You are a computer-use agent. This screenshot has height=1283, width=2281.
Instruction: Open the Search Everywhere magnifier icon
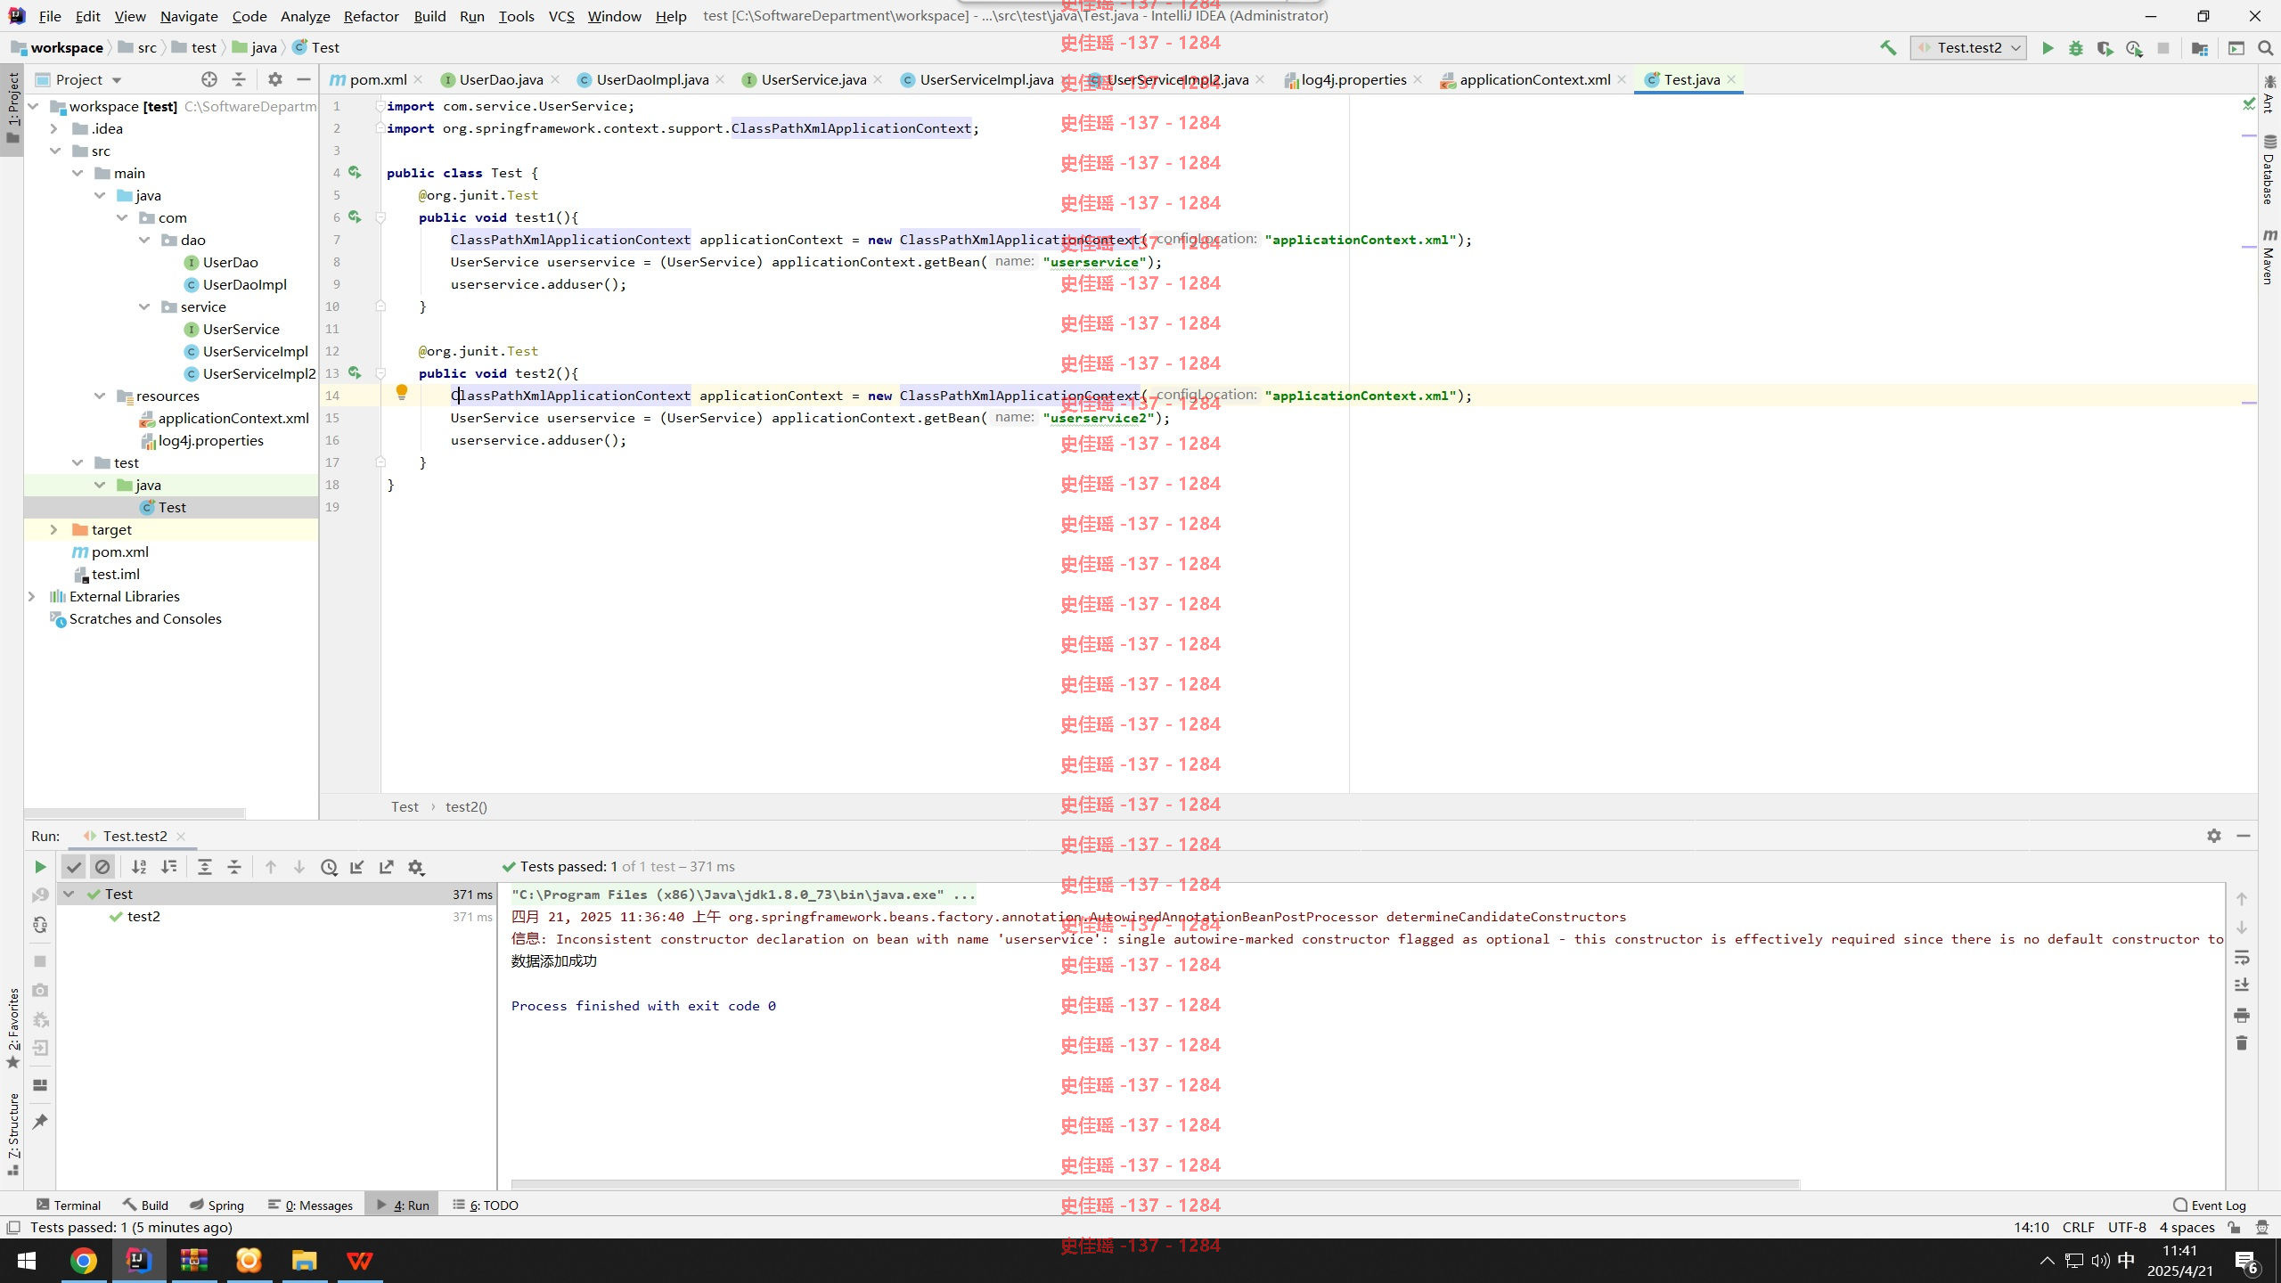point(2265,48)
